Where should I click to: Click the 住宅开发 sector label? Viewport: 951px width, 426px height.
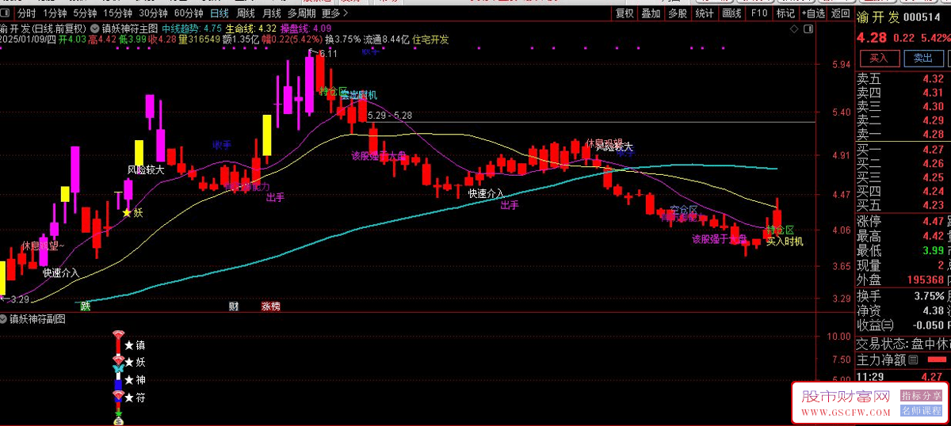pyautogui.click(x=430, y=39)
